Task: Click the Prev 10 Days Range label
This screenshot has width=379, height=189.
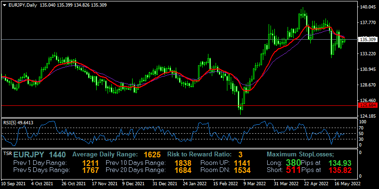Action: pyautogui.click(x=136, y=162)
